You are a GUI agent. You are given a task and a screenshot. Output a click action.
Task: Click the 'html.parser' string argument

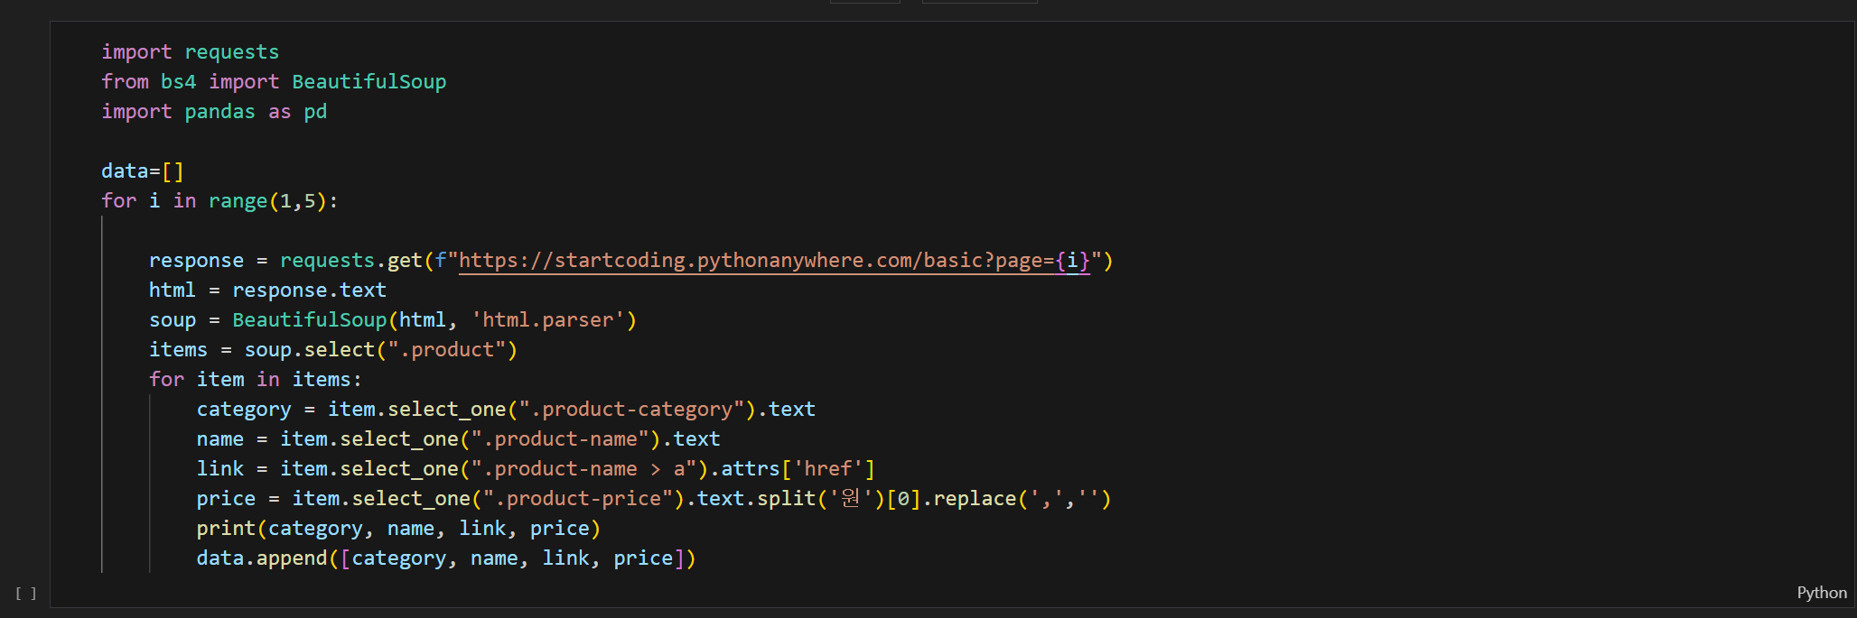point(548,320)
